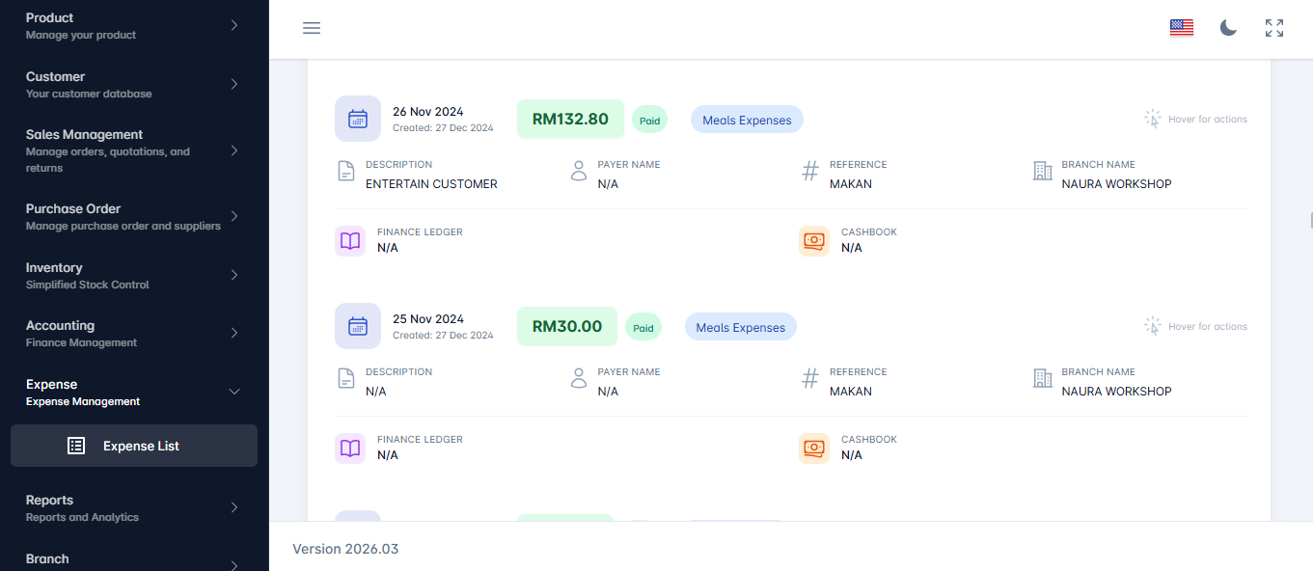
Task: Click the calendar icon for 26 Nov 2024
Action: [358, 119]
